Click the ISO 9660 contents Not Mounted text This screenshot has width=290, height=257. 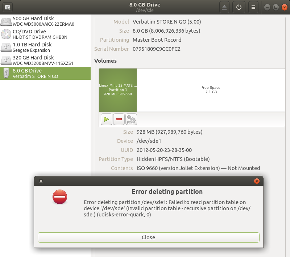[198, 168]
